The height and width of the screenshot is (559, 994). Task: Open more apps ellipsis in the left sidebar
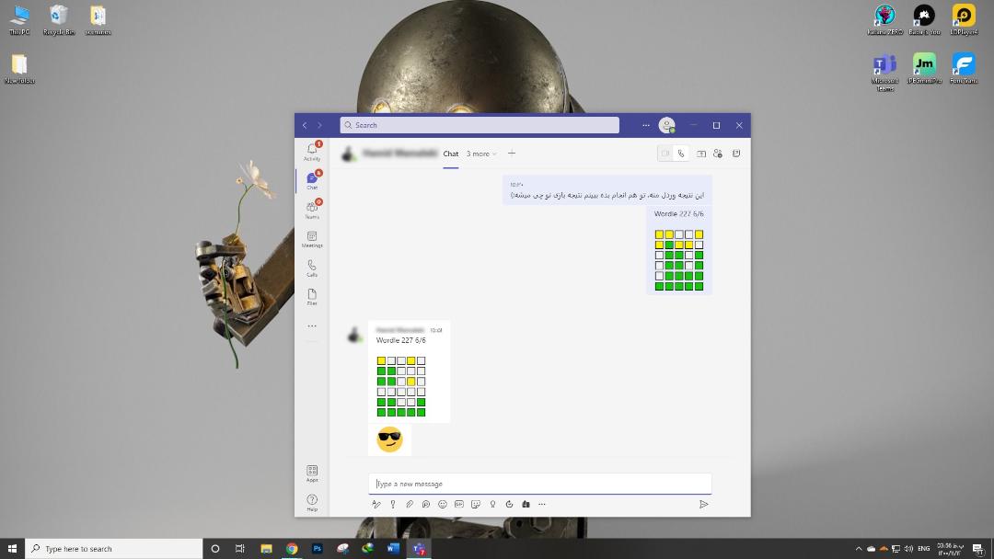coord(312,326)
